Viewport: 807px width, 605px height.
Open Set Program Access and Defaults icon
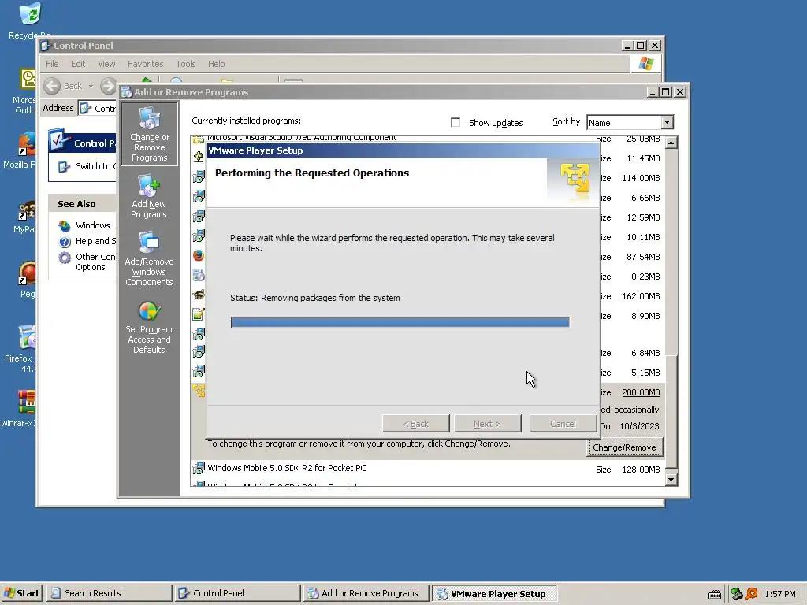(149, 328)
